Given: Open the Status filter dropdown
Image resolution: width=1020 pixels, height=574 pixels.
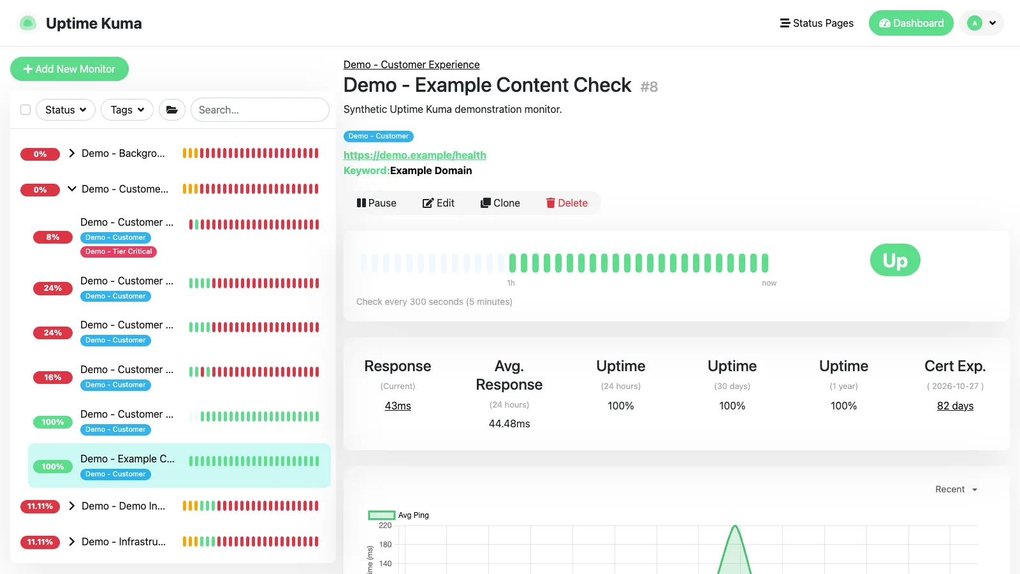Looking at the screenshot, I should pos(66,110).
